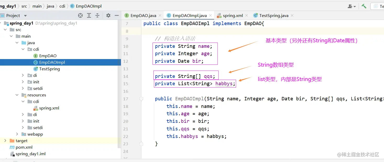Click the TestSpring class icon in tree

tap(36, 69)
